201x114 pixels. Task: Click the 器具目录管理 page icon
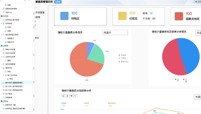(4, 49)
